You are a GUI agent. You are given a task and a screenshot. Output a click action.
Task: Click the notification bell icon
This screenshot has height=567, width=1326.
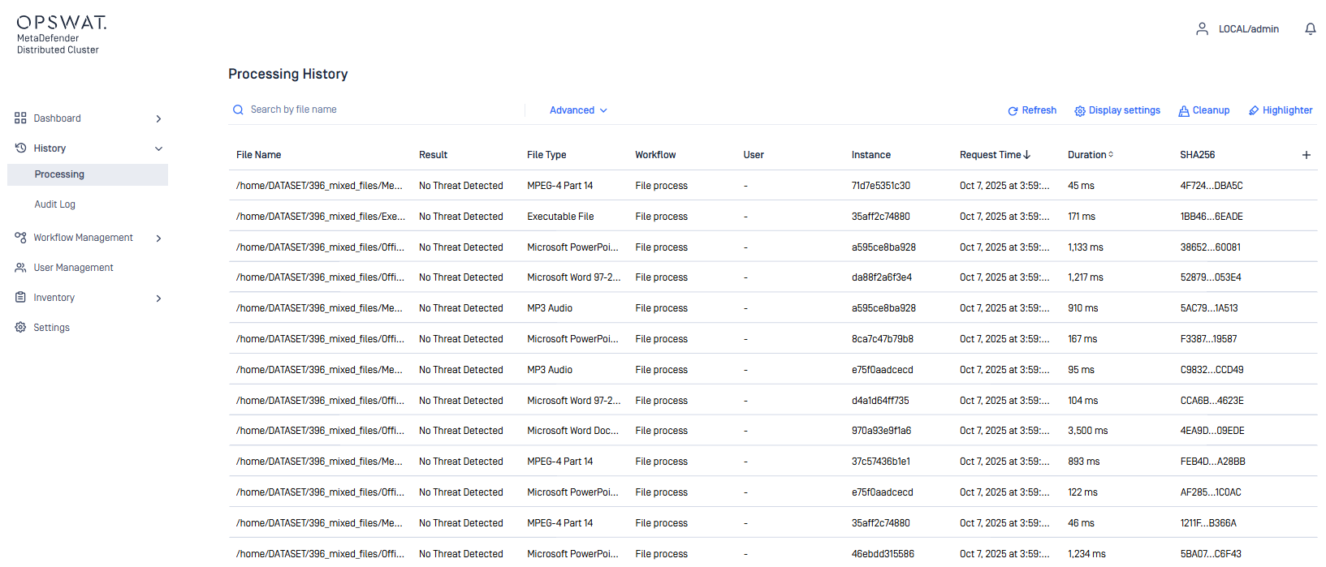(1310, 29)
